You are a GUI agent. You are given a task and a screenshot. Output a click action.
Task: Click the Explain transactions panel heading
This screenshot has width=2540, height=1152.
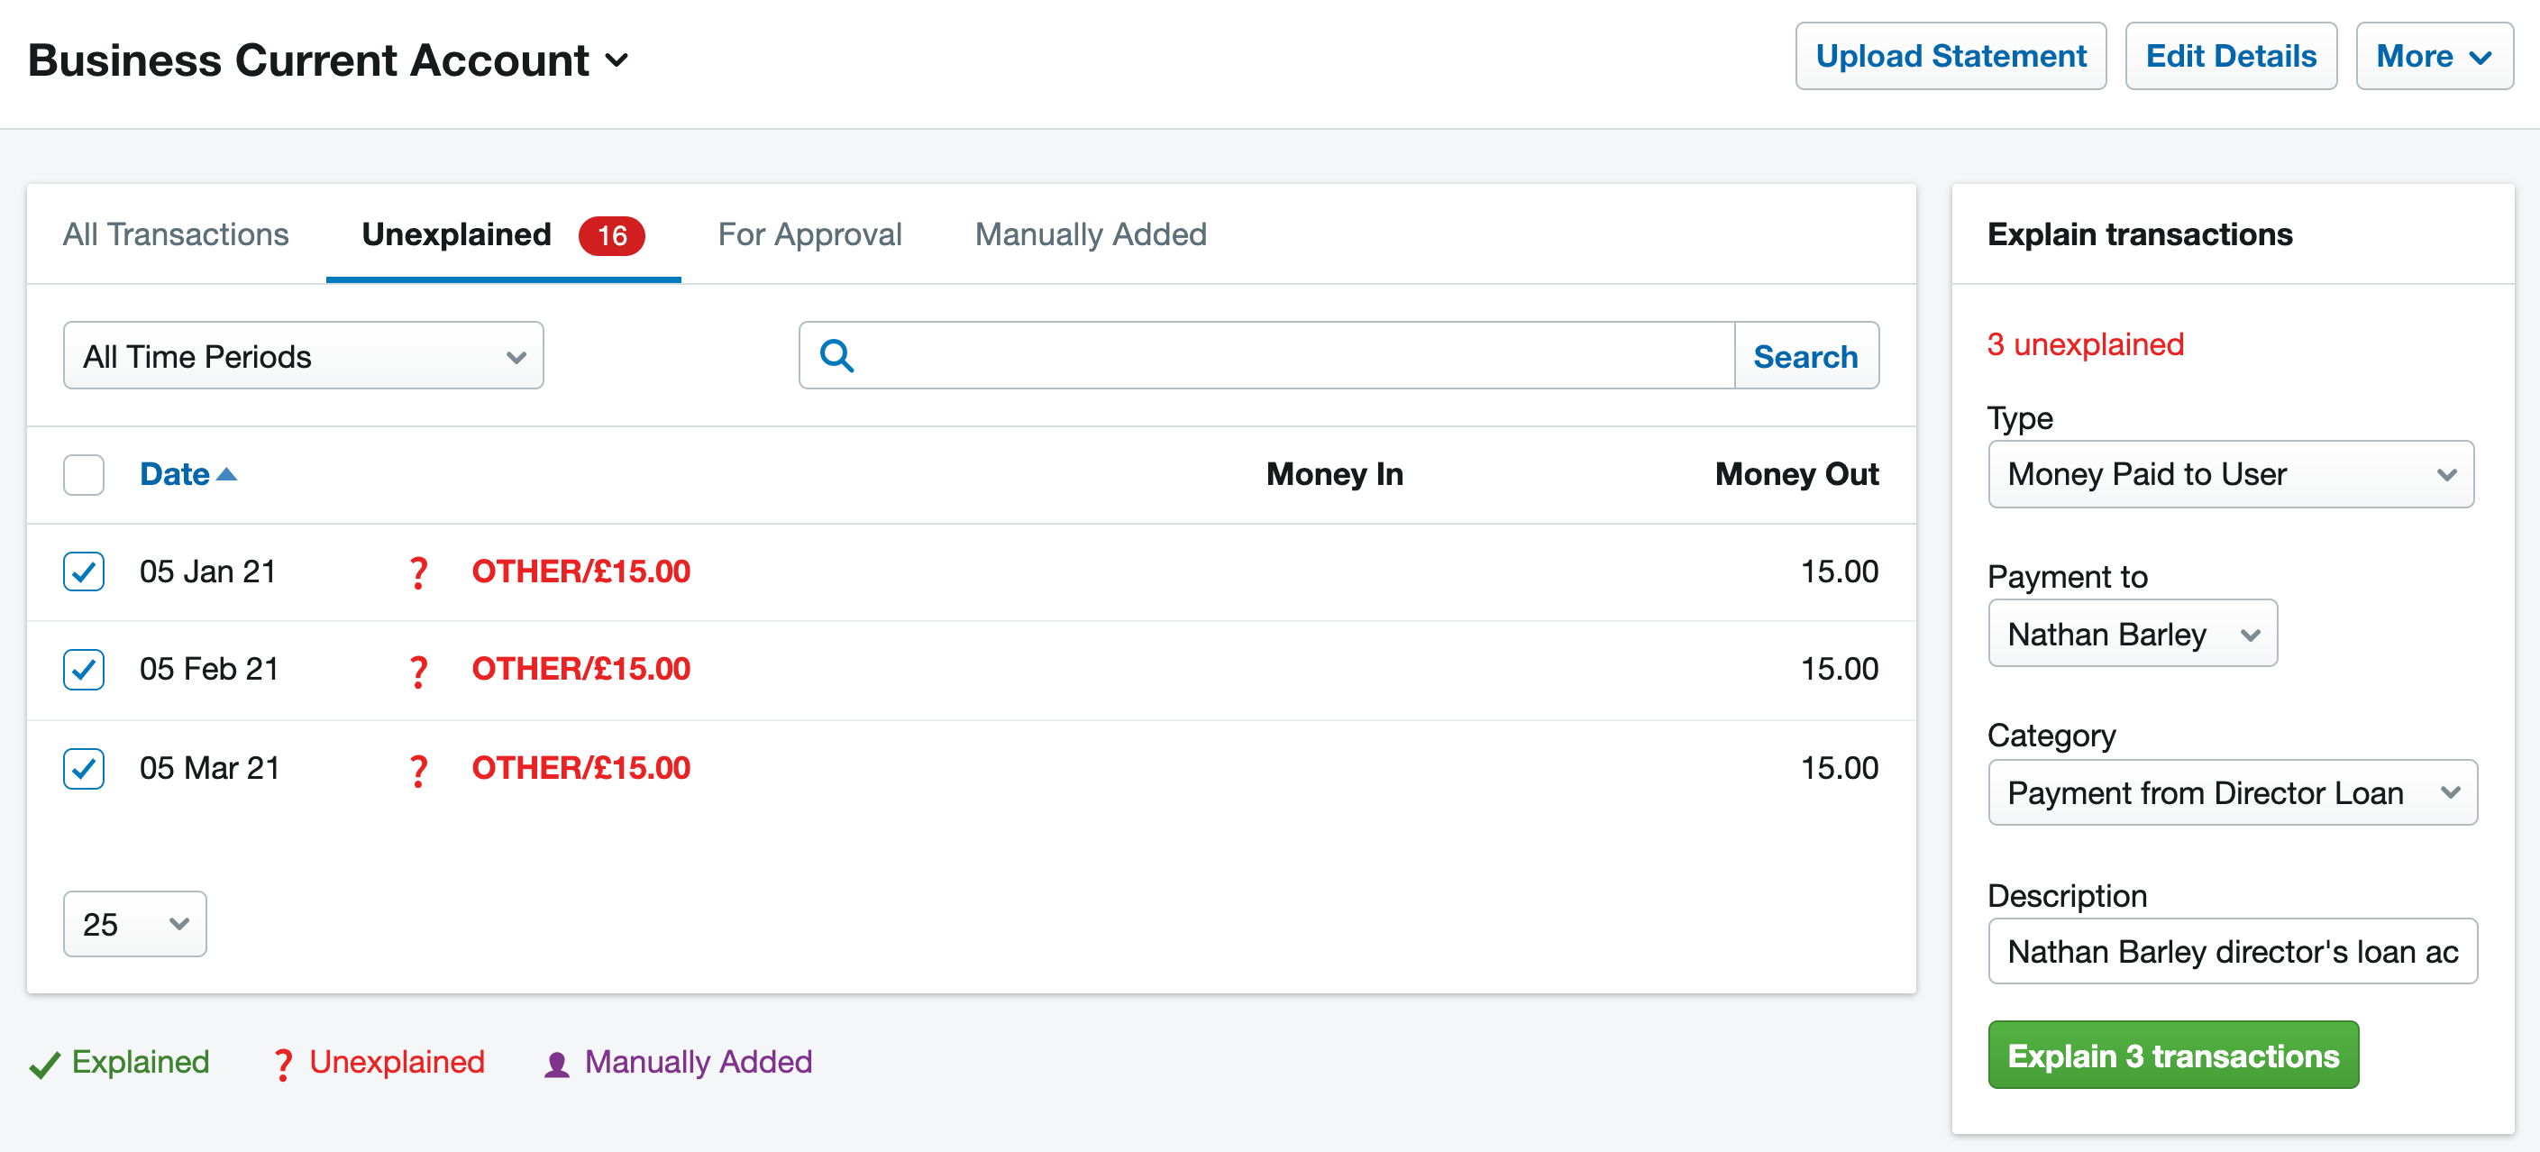tap(2140, 234)
